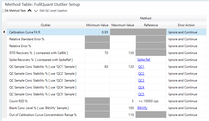Select the Spike Recovery % row label
The height and width of the screenshot is (121, 209).
point(41,60)
